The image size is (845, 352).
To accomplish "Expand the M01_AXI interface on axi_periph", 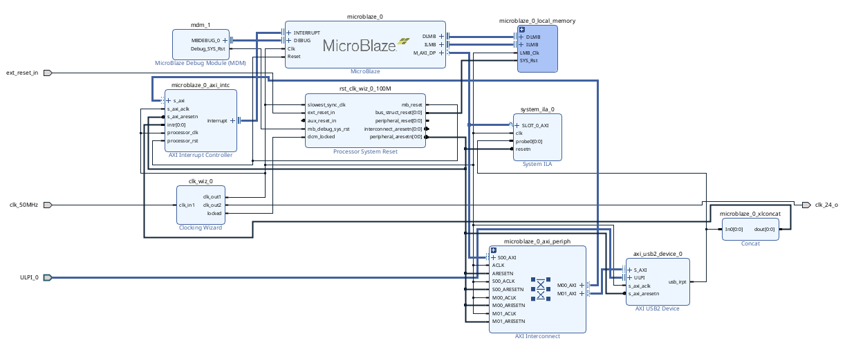I will [582, 293].
